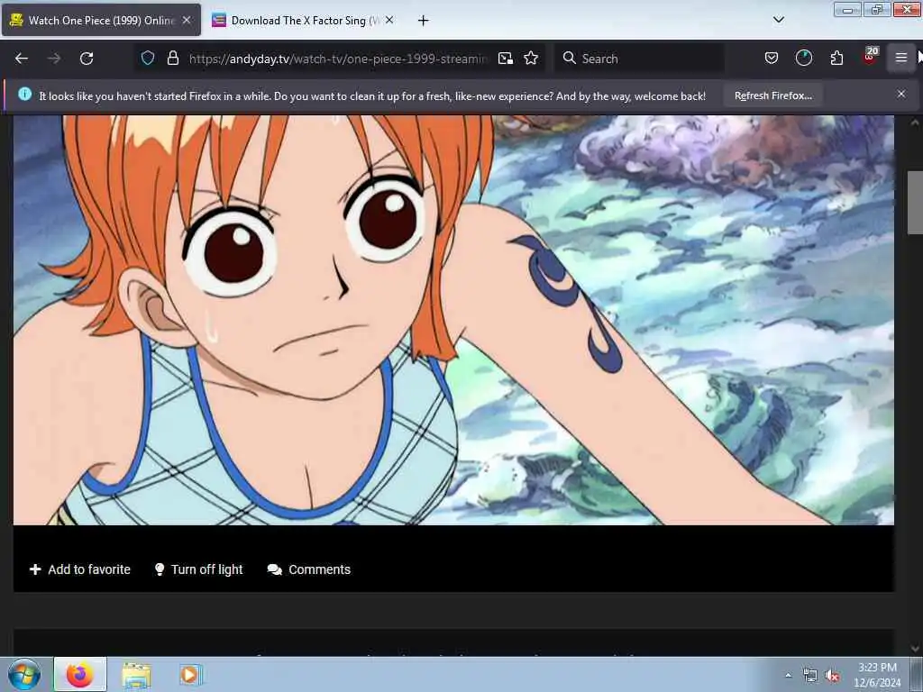Open the extensions puzzle icon

pyautogui.click(x=836, y=59)
